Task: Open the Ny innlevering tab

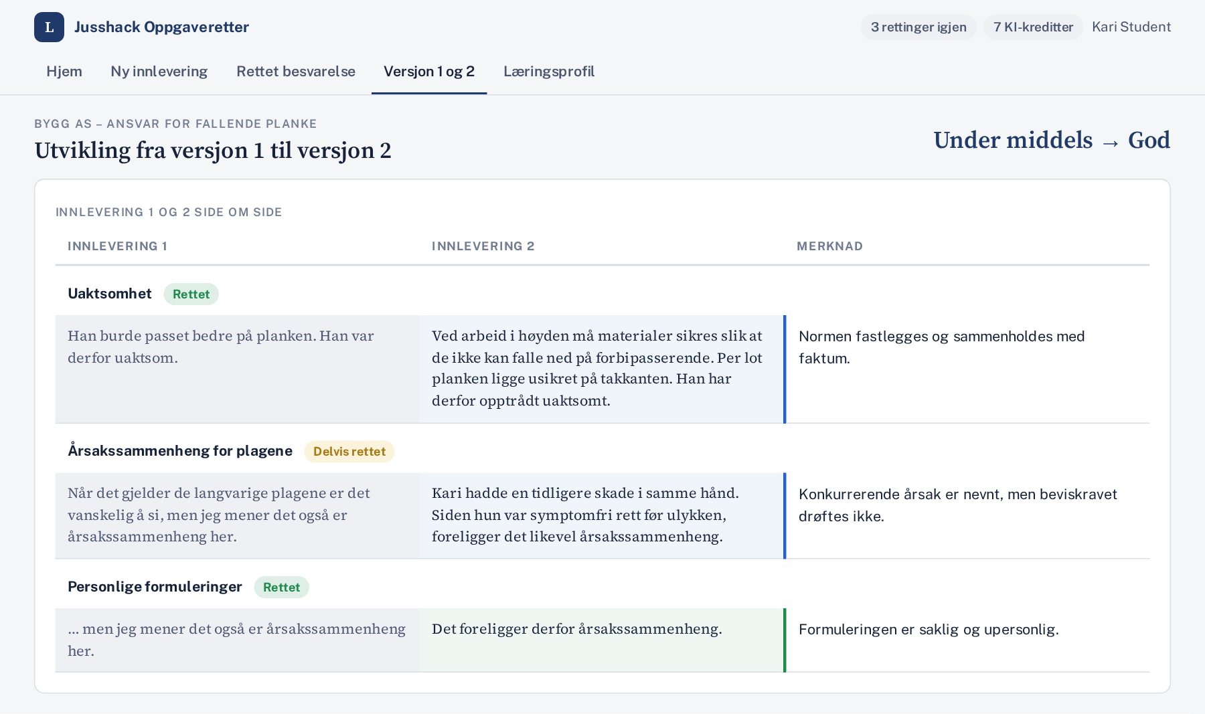Action: [x=159, y=72]
